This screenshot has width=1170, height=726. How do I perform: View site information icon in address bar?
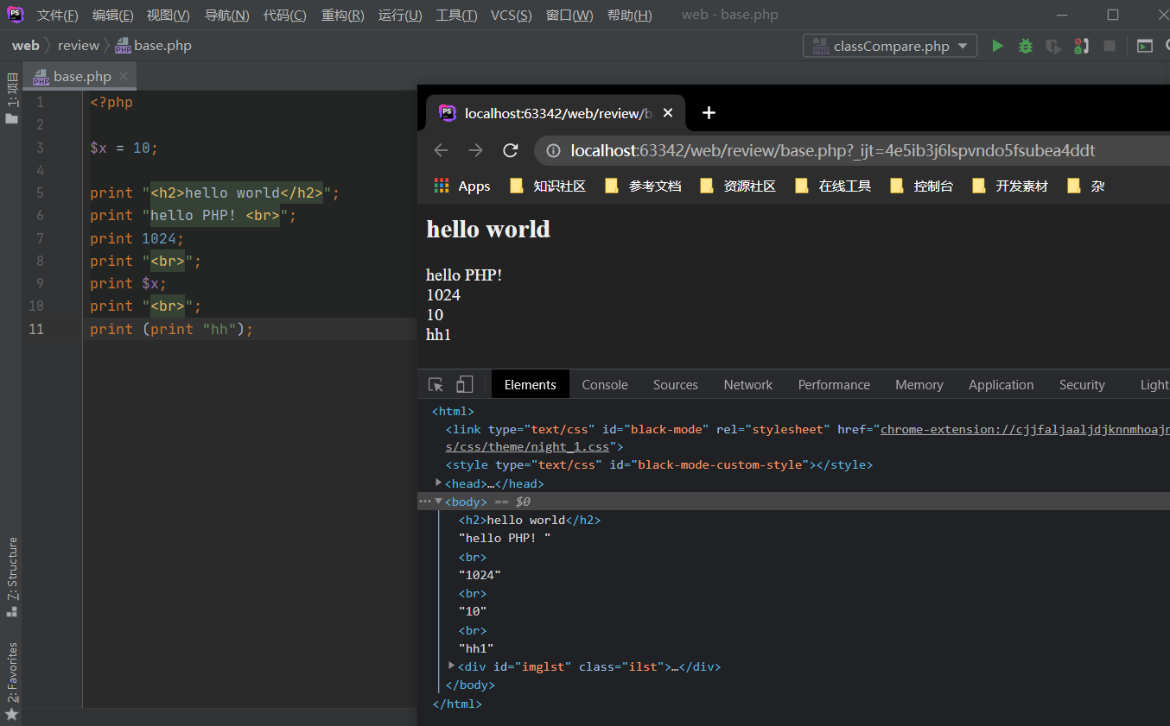(554, 151)
